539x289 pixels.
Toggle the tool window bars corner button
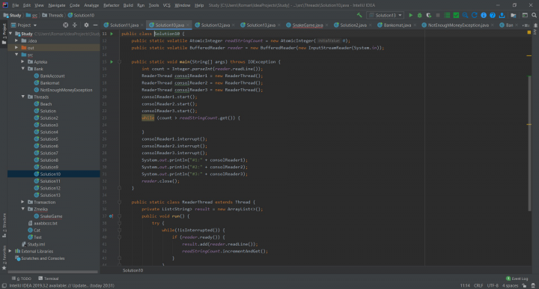click(4, 285)
